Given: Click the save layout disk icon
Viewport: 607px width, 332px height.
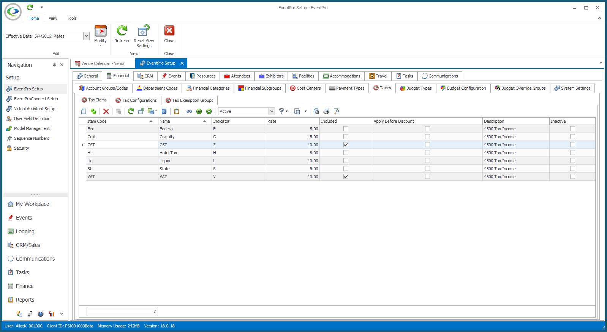Looking at the screenshot, I should [297, 111].
